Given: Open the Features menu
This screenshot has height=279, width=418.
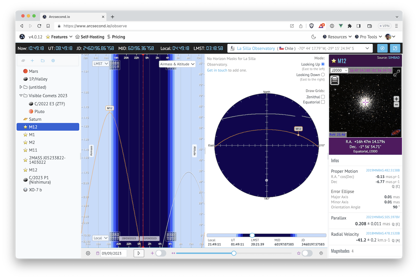Looking at the screenshot, I should pos(59,37).
